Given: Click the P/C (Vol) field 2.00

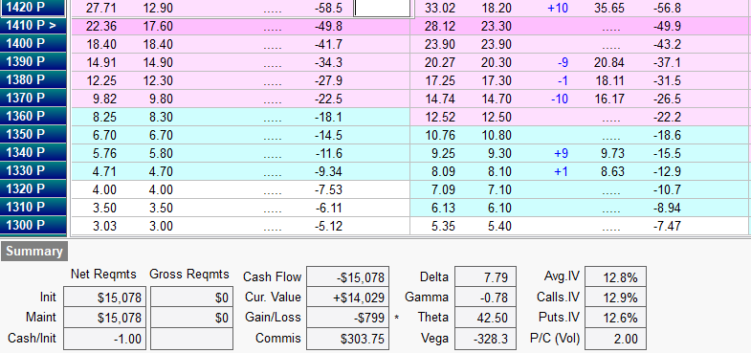Looking at the screenshot, I should coord(616,339).
